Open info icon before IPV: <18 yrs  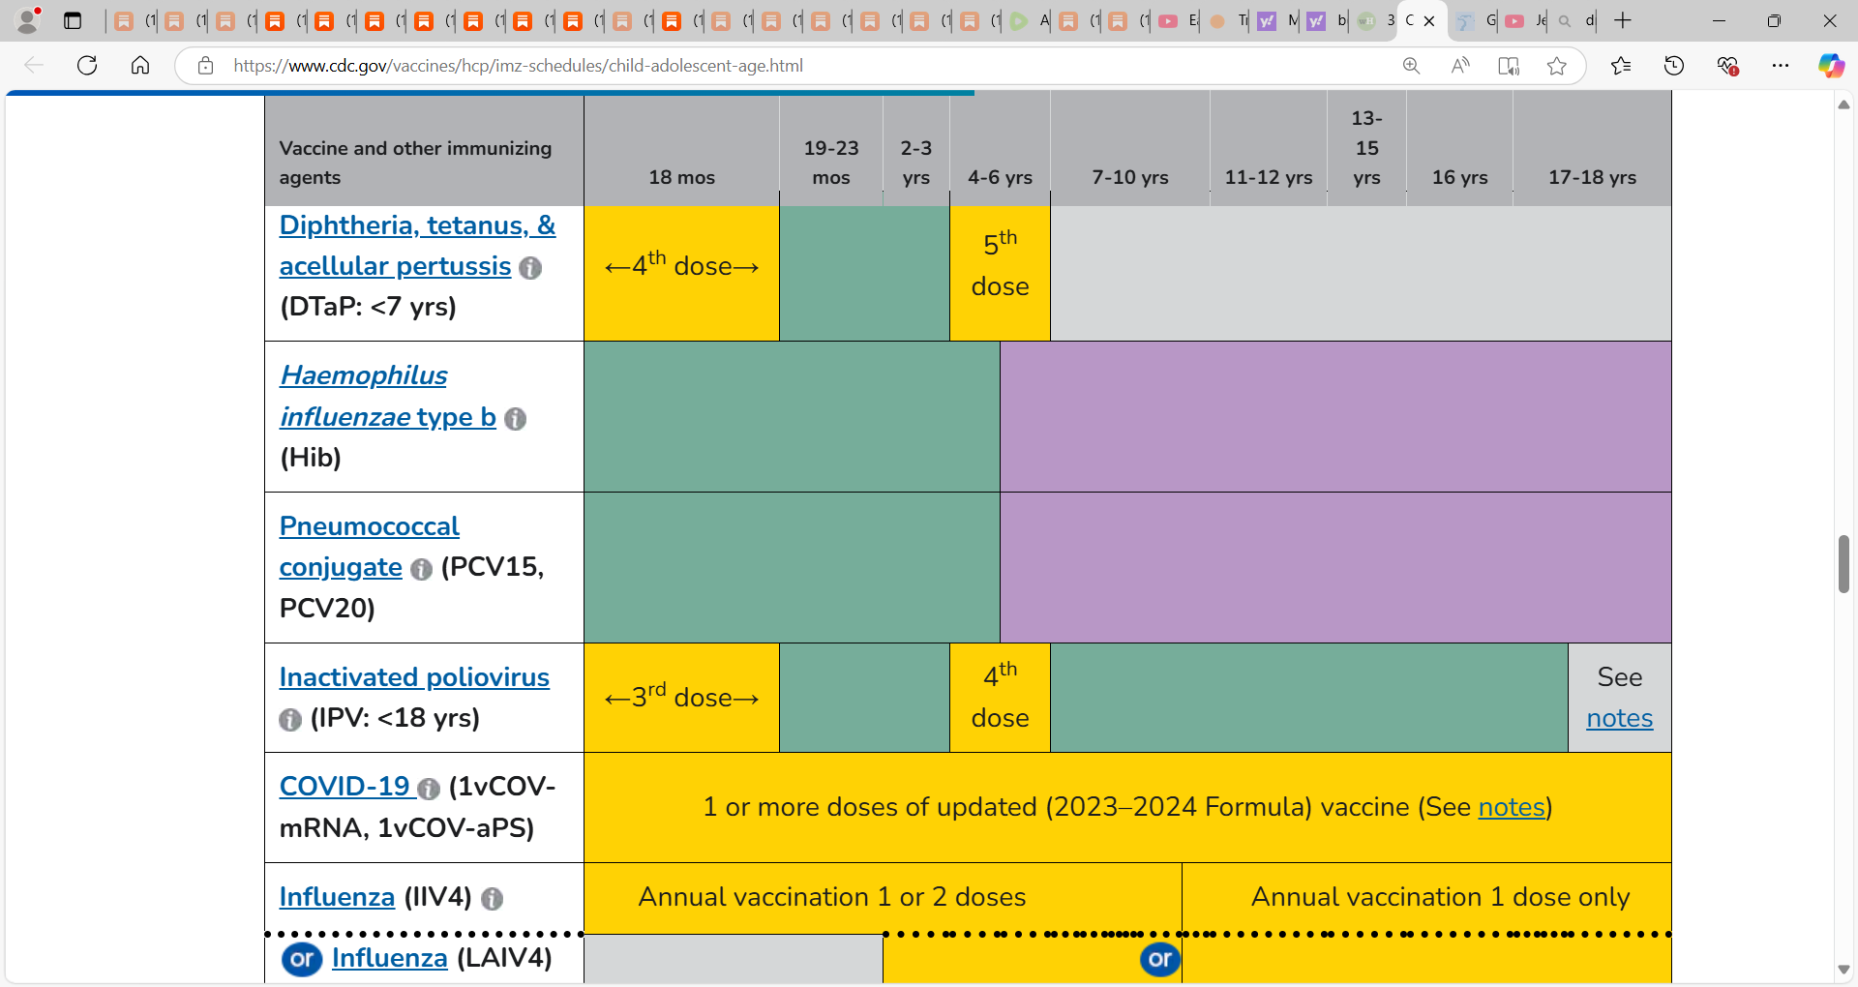tap(290, 720)
